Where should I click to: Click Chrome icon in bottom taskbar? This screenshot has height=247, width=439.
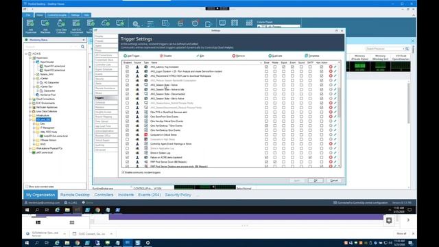[x=78, y=243]
